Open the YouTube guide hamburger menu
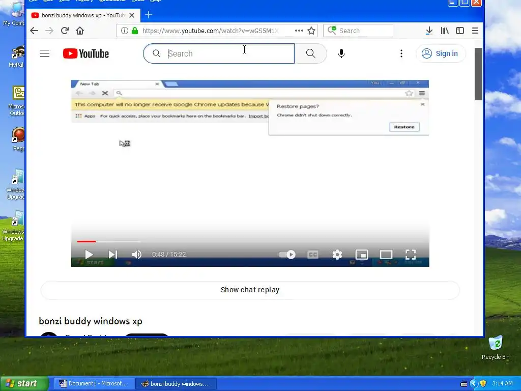Image resolution: width=521 pixels, height=391 pixels. coord(45,53)
